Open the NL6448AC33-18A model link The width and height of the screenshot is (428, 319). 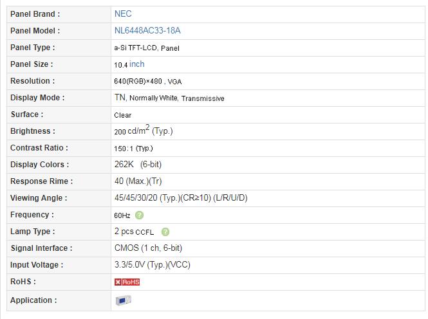[147, 30]
